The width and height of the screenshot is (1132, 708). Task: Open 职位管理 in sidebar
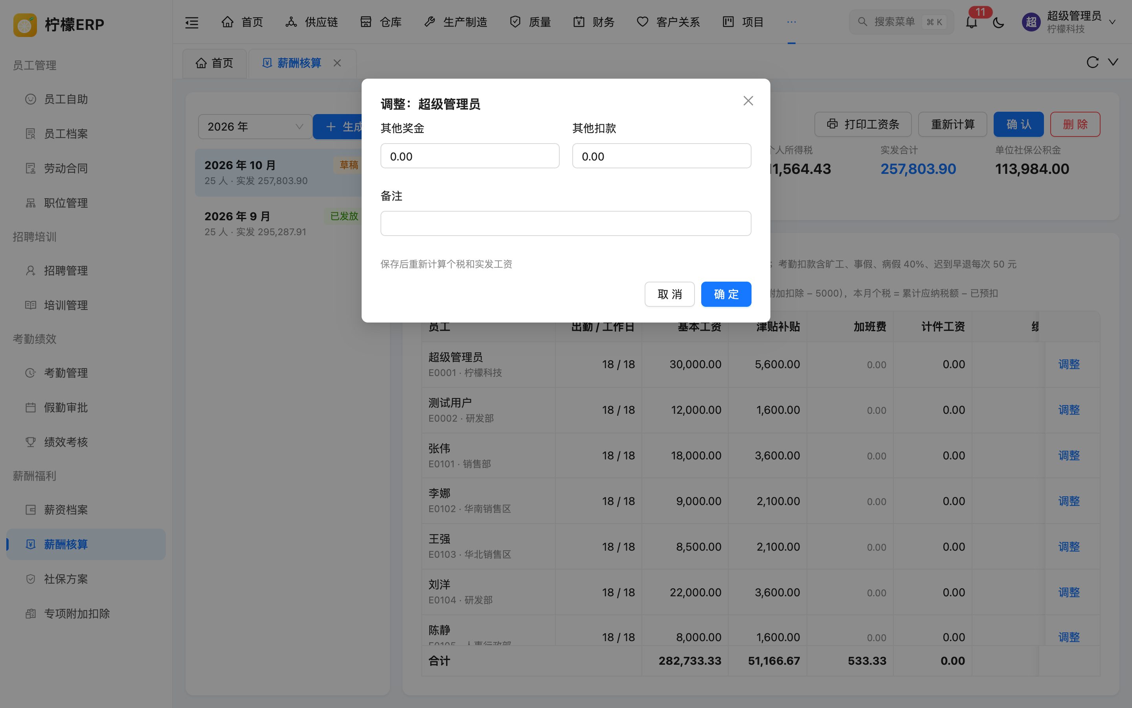point(86,203)
